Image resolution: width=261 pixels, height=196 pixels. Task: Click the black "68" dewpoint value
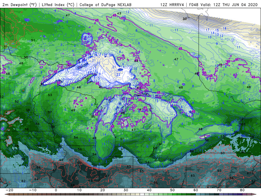(73, 185)
